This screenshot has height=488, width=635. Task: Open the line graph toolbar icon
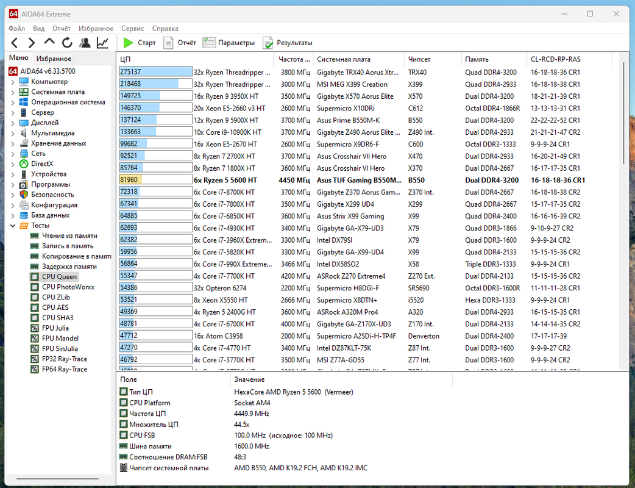coord(102,43)
